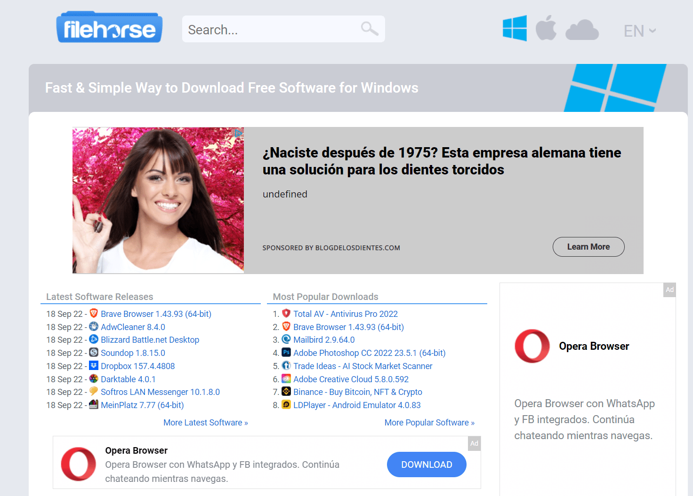Open AdwCleaner 8.4.0 link
This screenshot has height=496, width=693.
tap(133, 327)
